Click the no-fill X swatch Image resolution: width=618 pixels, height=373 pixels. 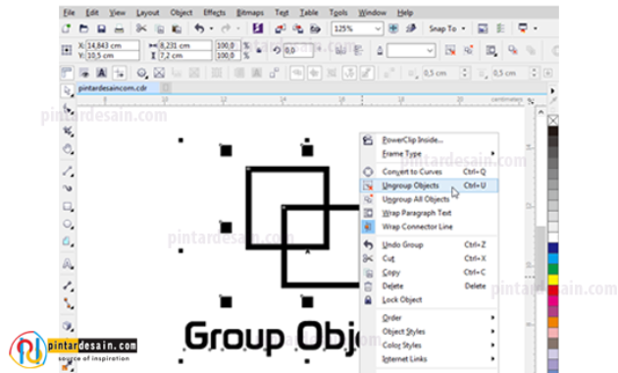coord(553,121)
